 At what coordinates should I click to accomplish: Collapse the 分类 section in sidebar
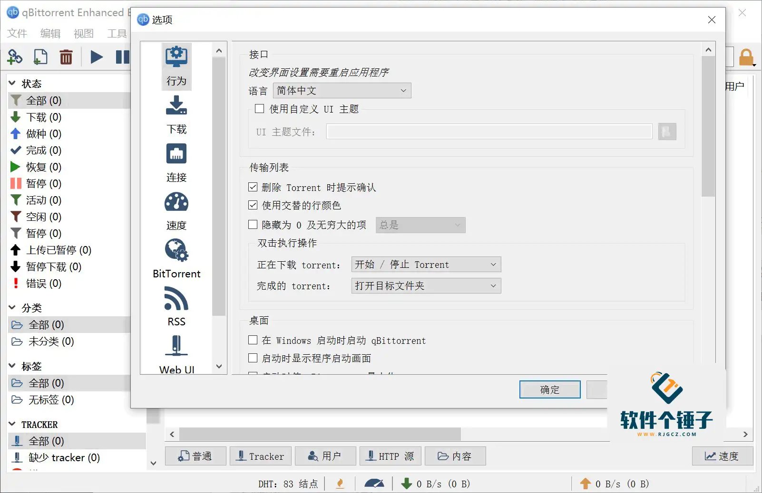pos(12,308)
